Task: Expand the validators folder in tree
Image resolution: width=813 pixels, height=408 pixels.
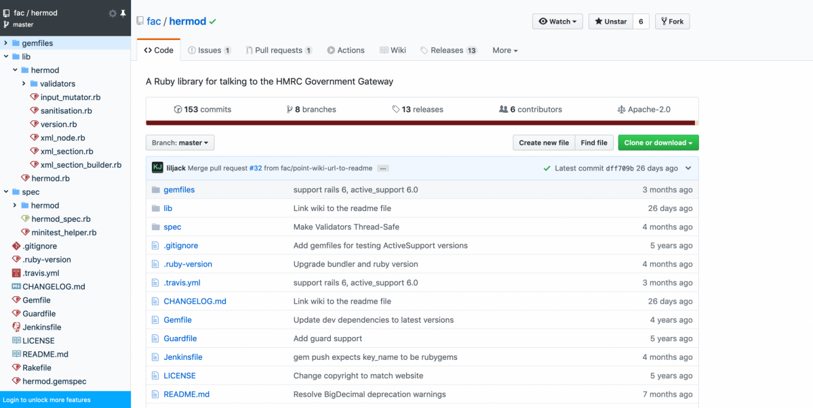Action: pos(24,84)
